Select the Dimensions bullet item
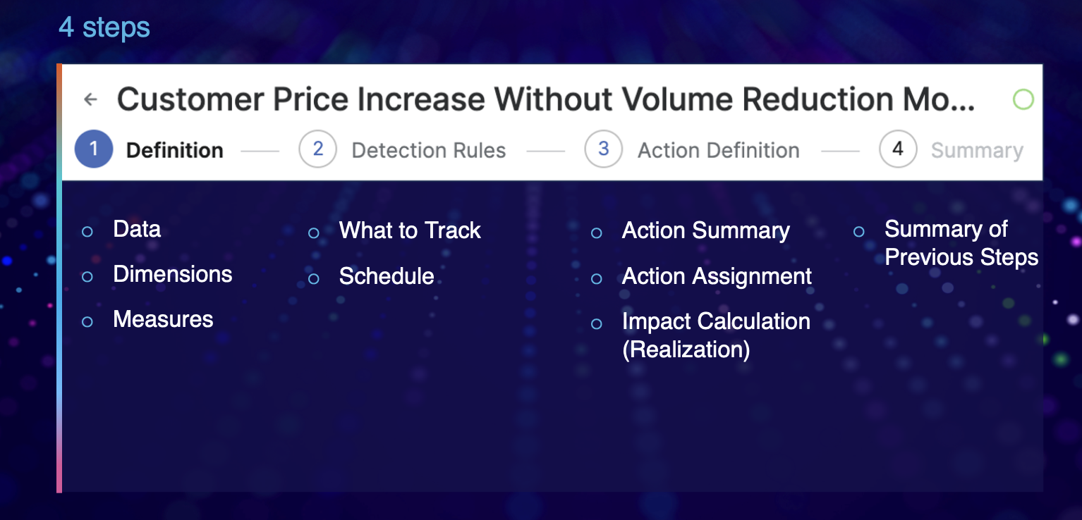Screen dimensions: 1082x520 (173, 275)
